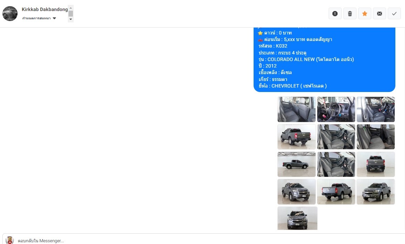The image size is (405, 244).
Task: Click the small scroll down arrow beside the name
Action: pyautogui.click(x=71, y=19)
